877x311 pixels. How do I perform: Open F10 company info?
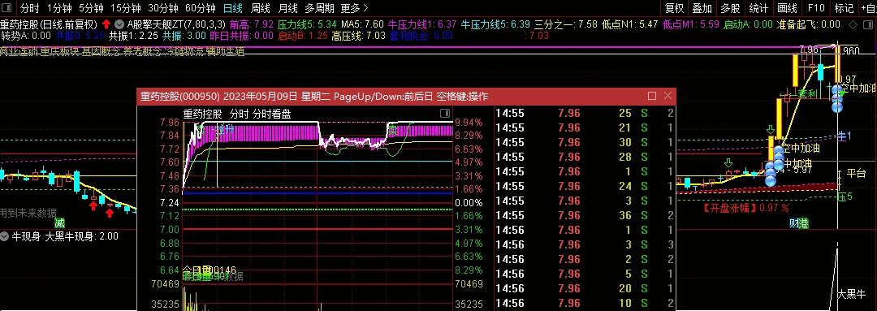coord(816,8)
